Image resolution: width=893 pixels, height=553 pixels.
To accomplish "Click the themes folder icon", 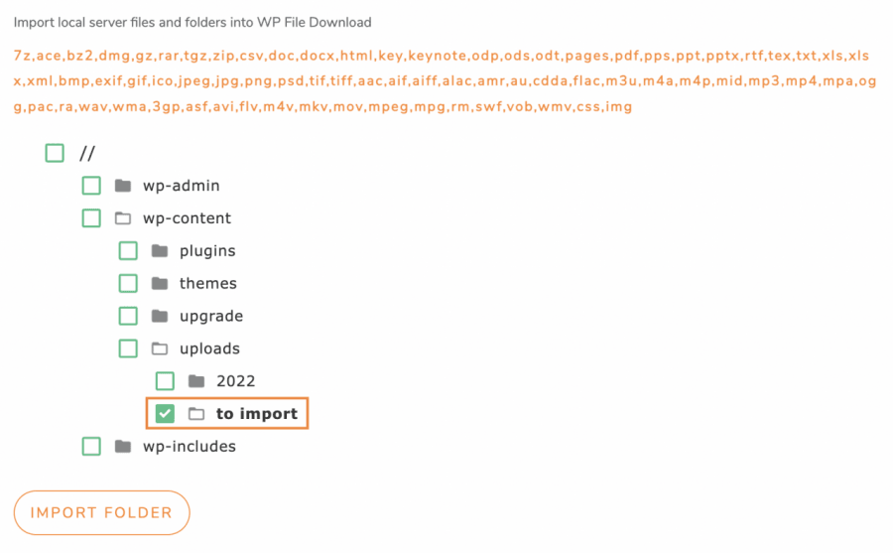I will point(159,284).
